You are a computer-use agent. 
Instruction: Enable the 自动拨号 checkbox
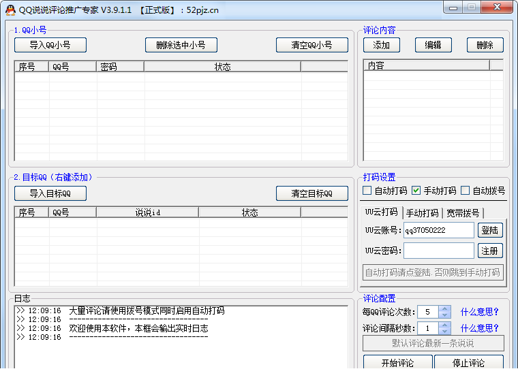tap(465, 191)
